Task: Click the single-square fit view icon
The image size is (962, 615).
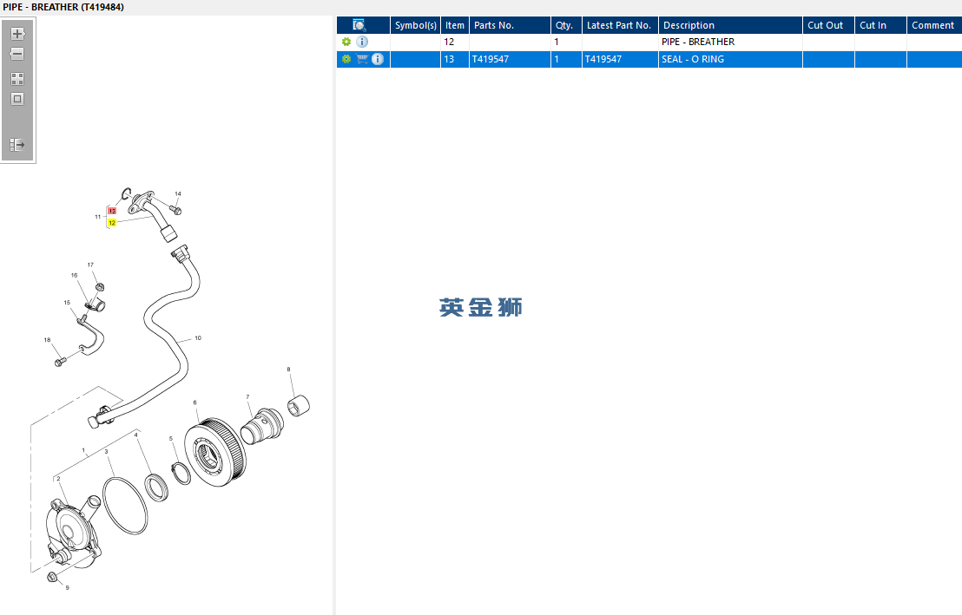Action: [17, 99]
